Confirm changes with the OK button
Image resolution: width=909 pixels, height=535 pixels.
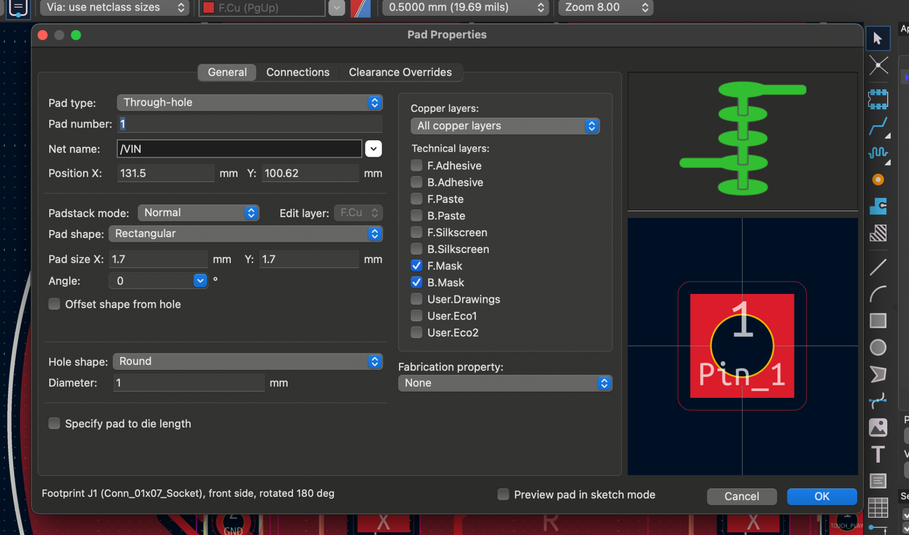click(821, 496)
